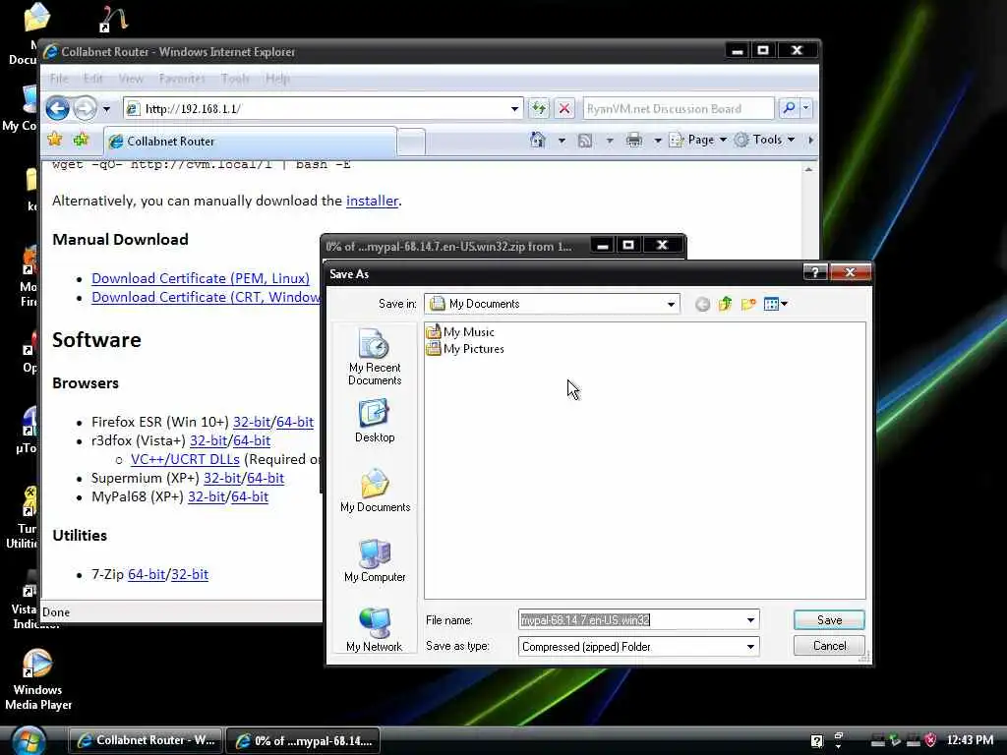The image size is (1007, 755).
Task: Click the Cancel button in Save As
Action: [x=829, y=646]
